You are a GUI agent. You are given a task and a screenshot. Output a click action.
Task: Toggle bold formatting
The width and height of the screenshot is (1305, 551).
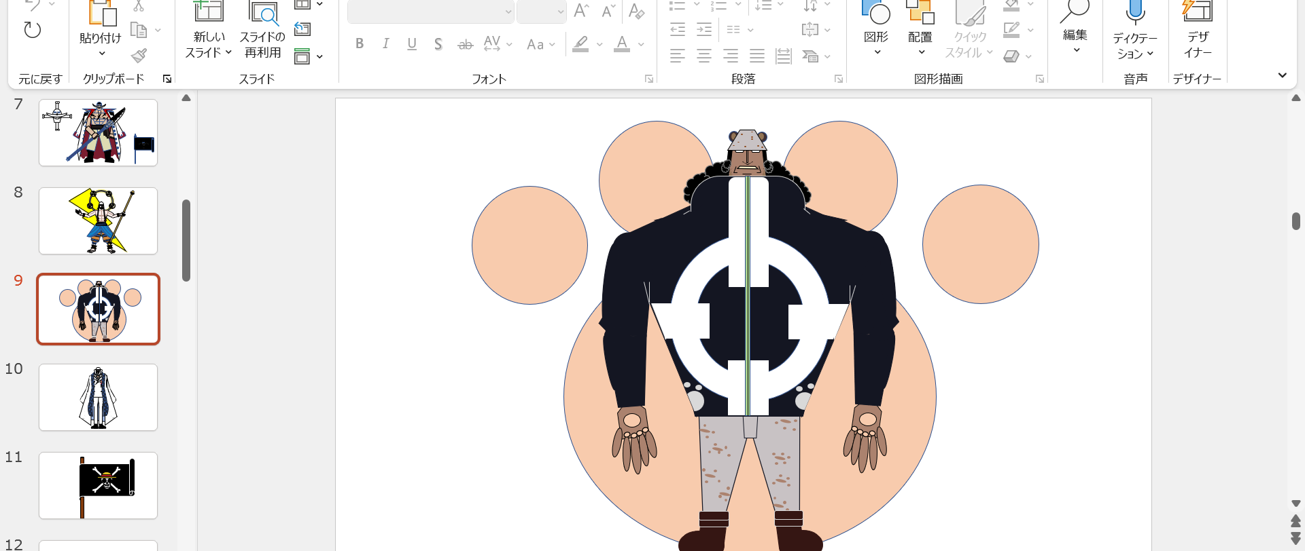coord(360,44)
